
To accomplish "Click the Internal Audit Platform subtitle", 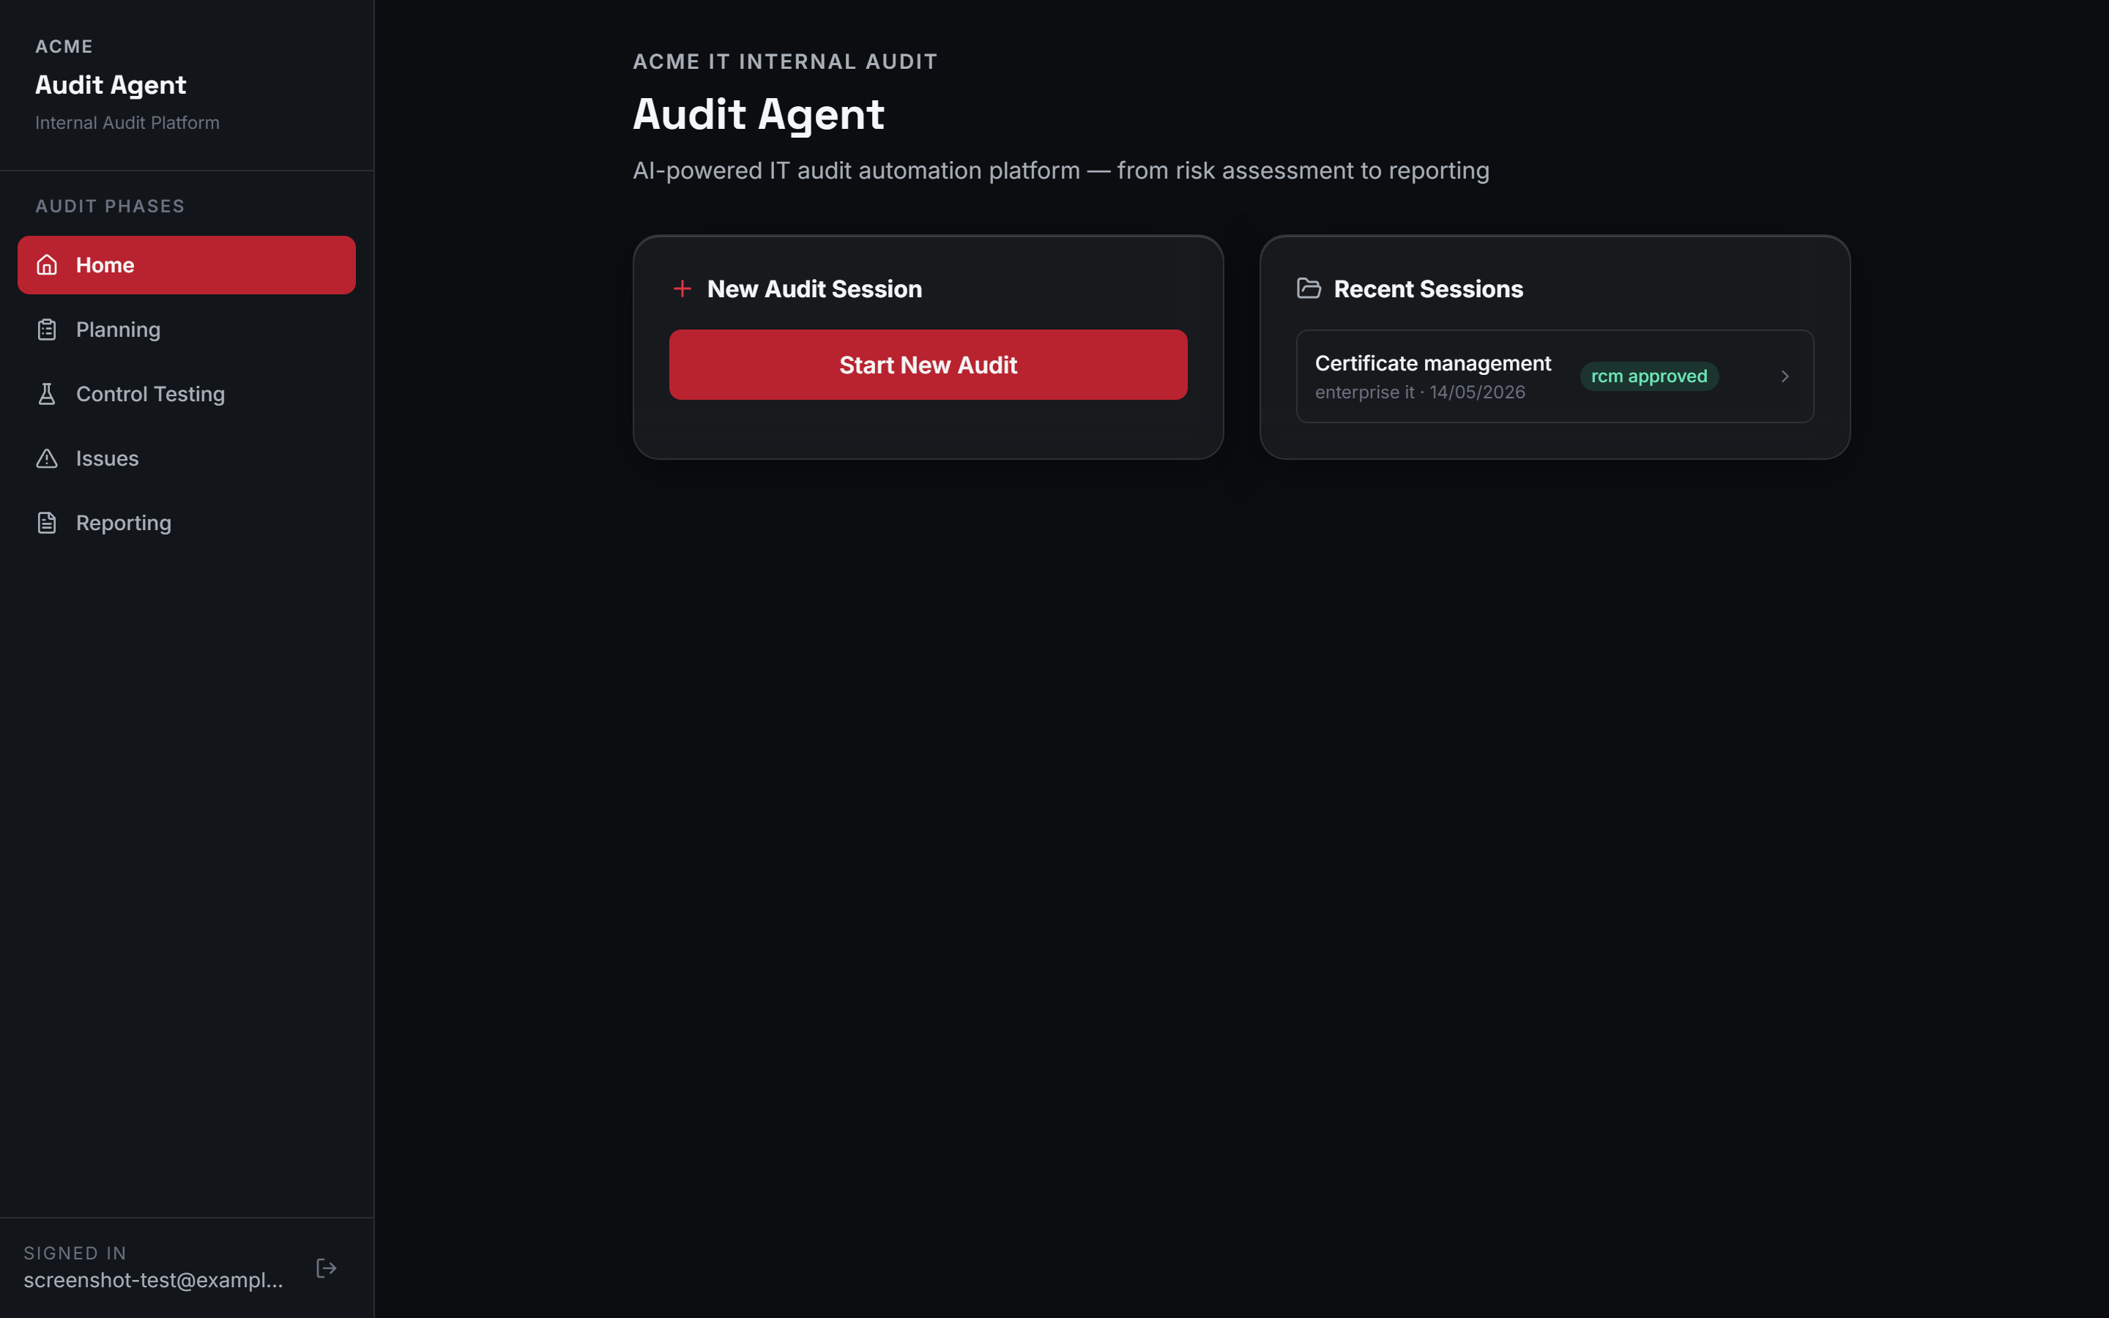I will click(x=127, y=123).
